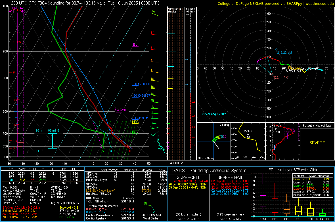Select the "EFF" parcel row
Viewport: 335px width, 222px height.
[43, 177]
